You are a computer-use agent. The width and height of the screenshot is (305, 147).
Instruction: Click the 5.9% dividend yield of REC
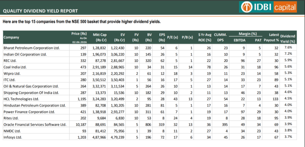[288, 60]
